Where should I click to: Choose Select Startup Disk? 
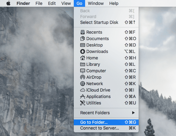point(106,22)
